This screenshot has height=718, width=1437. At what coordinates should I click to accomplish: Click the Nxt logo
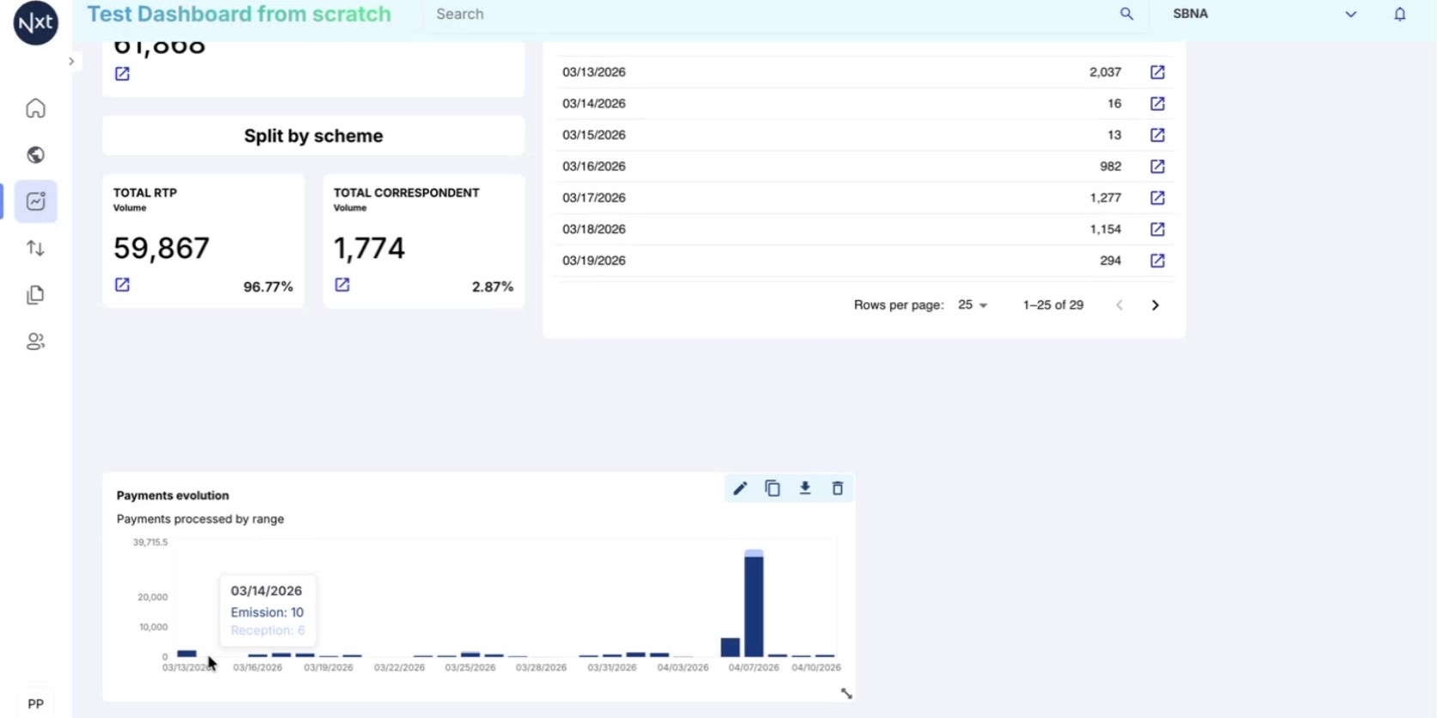(x=36, y=22)
